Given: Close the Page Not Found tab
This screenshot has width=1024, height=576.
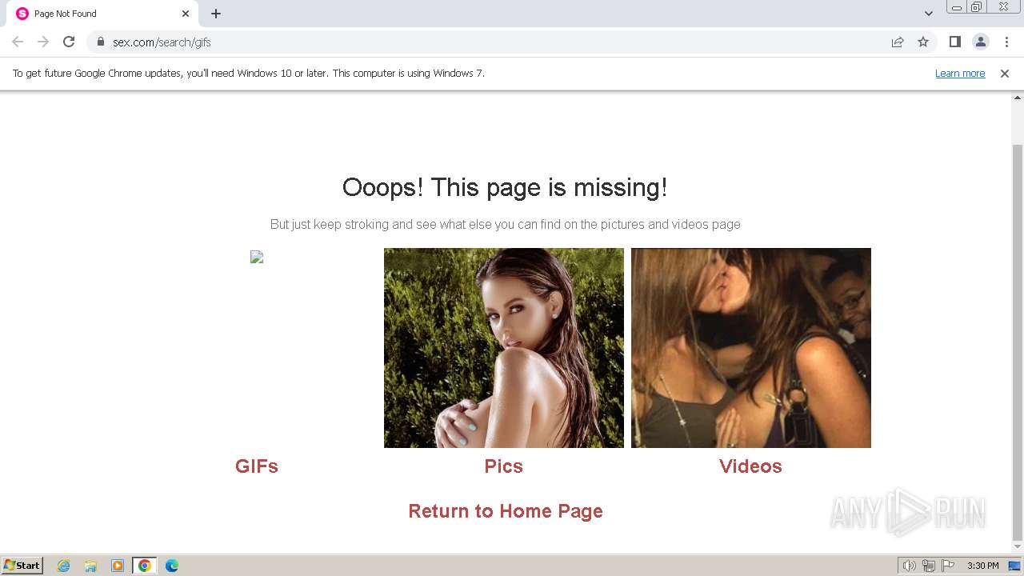Looking at the screenshot, I should click(186, 14).
